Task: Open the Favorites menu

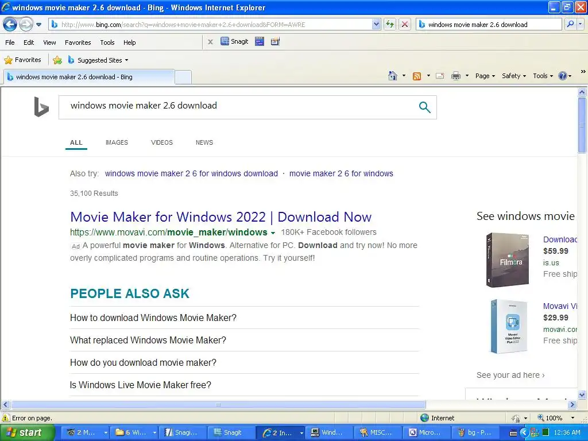Action: [78, 42]
